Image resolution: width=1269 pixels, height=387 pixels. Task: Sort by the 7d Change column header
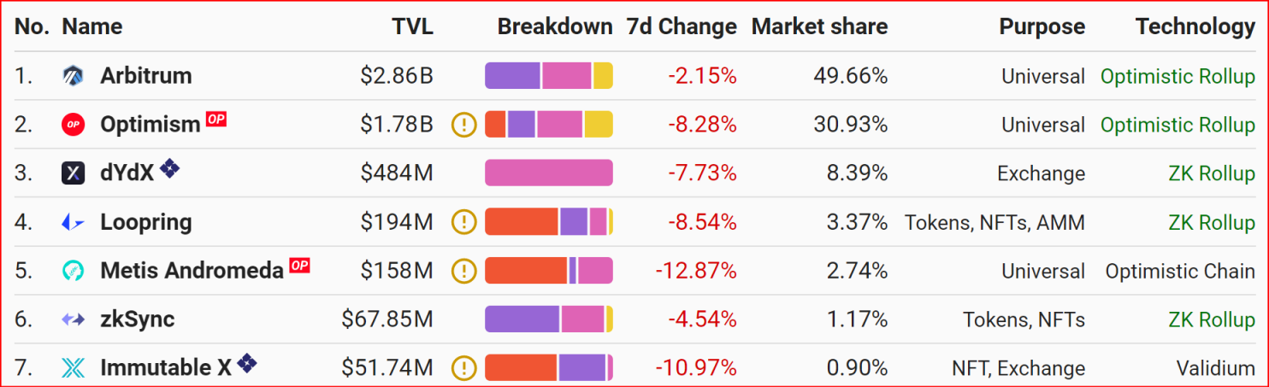coord(682,26)
